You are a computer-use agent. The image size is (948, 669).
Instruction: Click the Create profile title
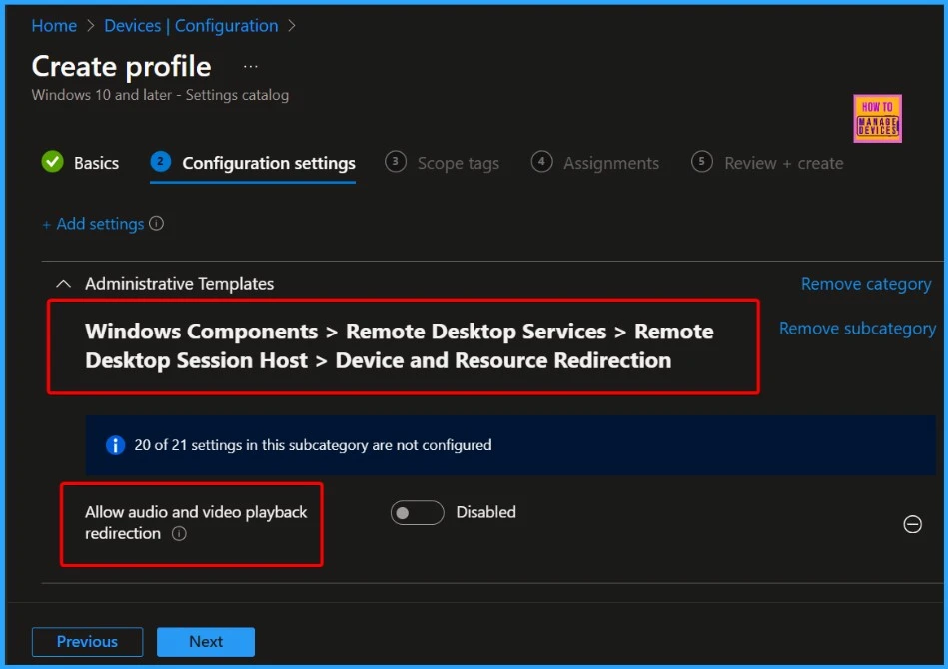pyautogui.click(x=122, y=67)
